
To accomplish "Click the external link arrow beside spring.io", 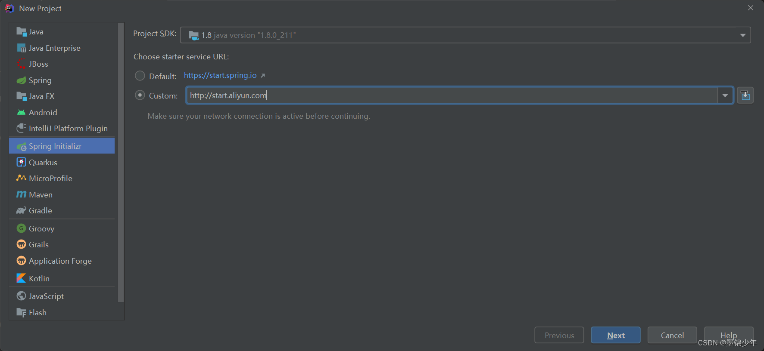I will click(x=263, y=76).
